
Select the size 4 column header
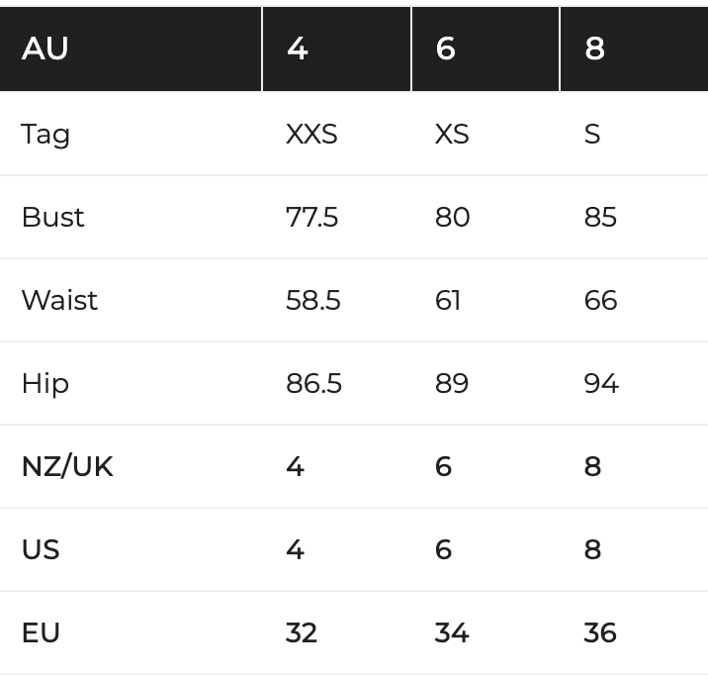(x=337, y=48)
